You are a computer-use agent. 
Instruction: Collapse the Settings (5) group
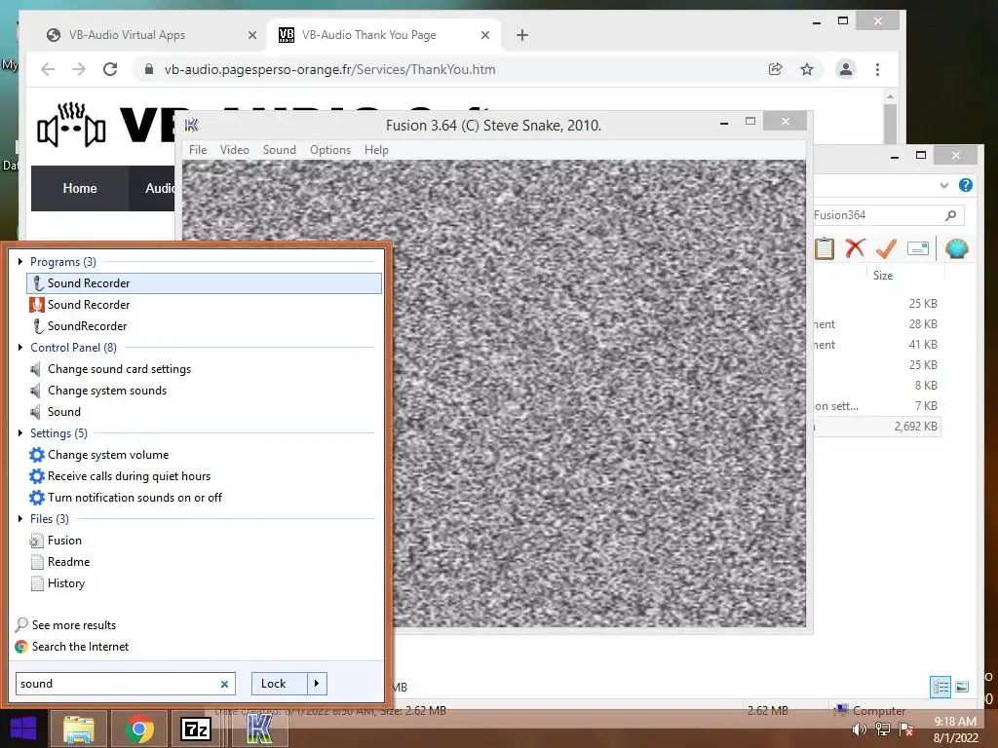(x=20, y=433)
